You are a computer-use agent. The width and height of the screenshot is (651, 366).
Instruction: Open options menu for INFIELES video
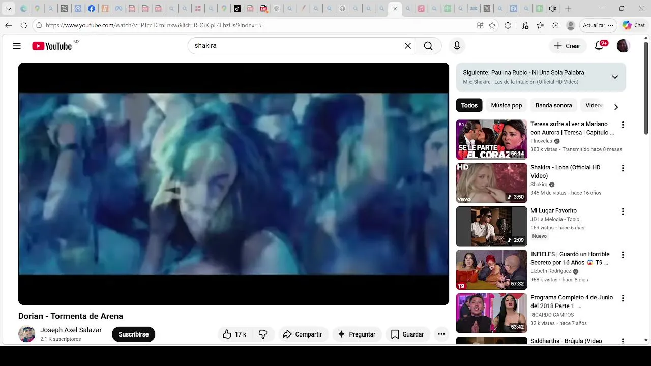click(623, 255)
